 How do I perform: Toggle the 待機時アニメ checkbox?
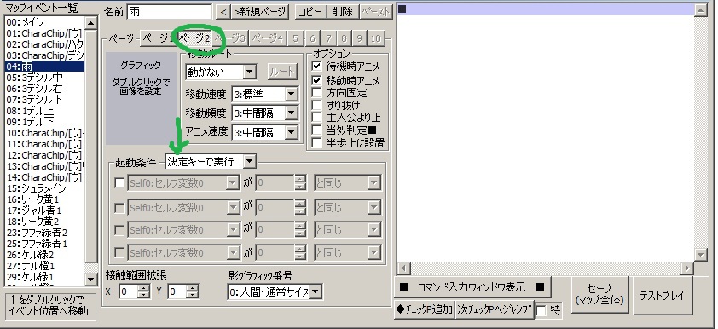(x=316, y=66)
